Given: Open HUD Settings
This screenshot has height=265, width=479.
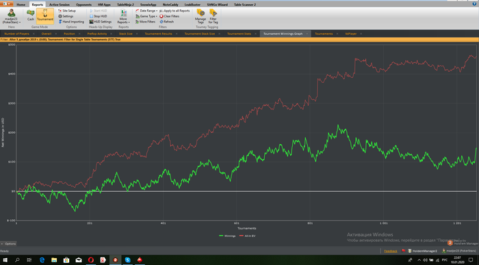Looking at the screenshot, I should 100,22.
